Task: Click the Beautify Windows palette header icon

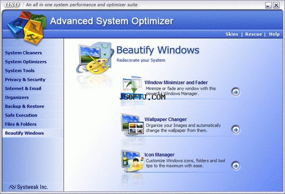Action: 95,58
